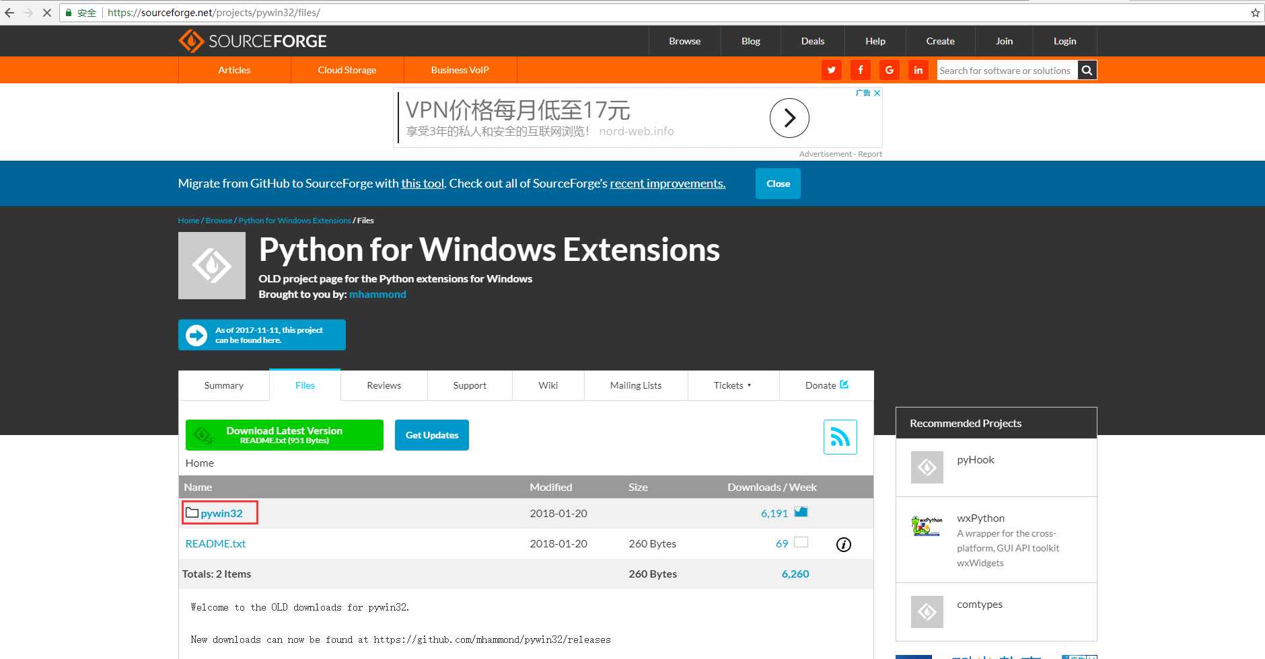The height and width of the screenshot is (659, 1265).
Task: Open Cloud Storage in orange bar
Action: (347, 70)
